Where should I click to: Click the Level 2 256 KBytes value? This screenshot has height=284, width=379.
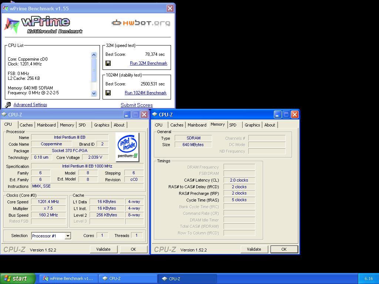point(107,215)
